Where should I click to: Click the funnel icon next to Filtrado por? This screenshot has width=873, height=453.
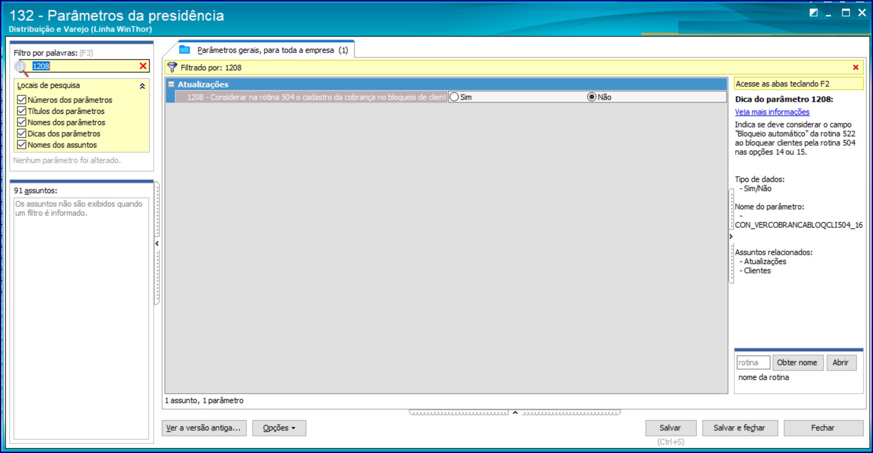click(172, 67)
